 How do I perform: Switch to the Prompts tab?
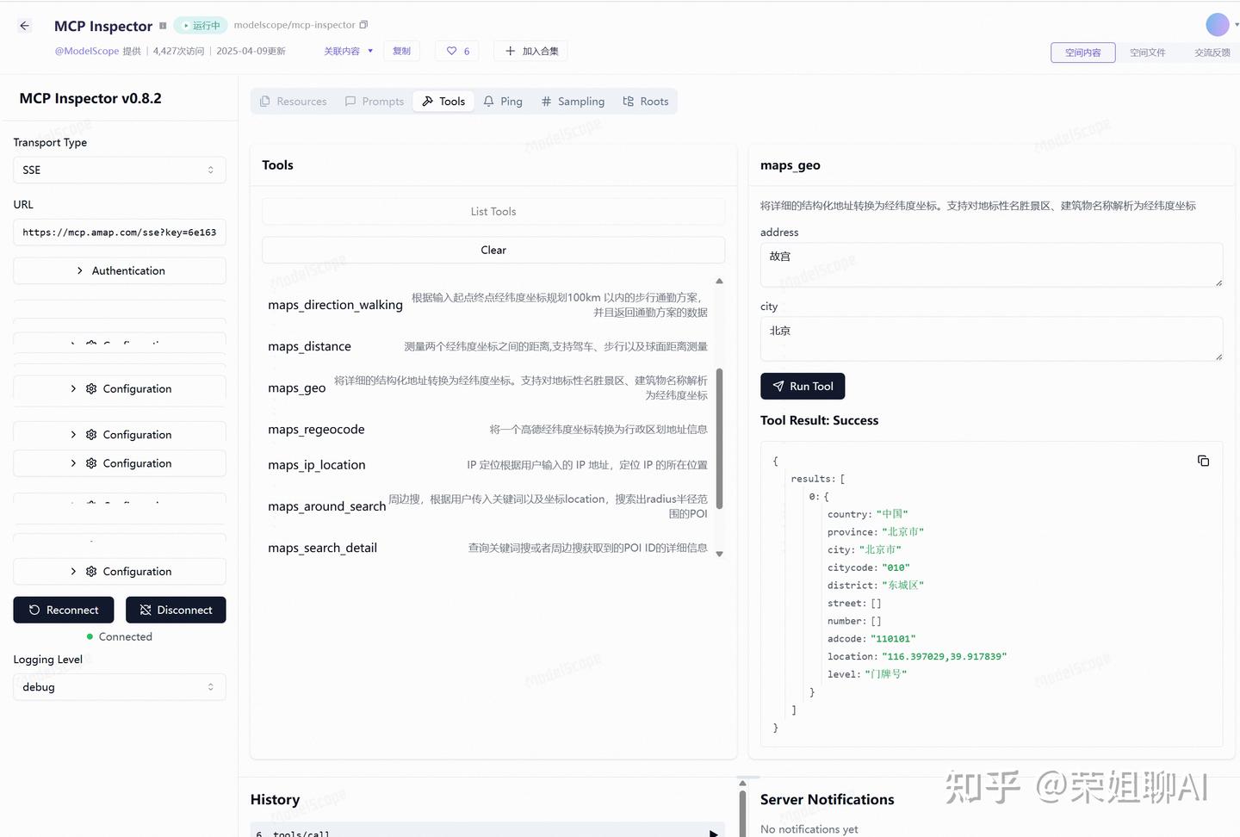[375, 101]
